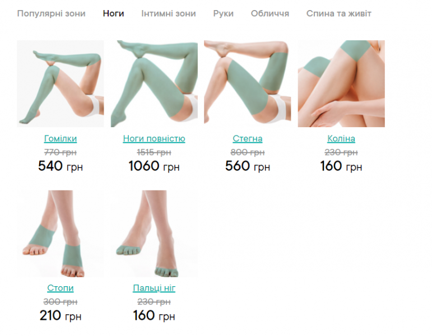432x336 pixels.
Task: Open the Коліна link
Action: (341, 138)
